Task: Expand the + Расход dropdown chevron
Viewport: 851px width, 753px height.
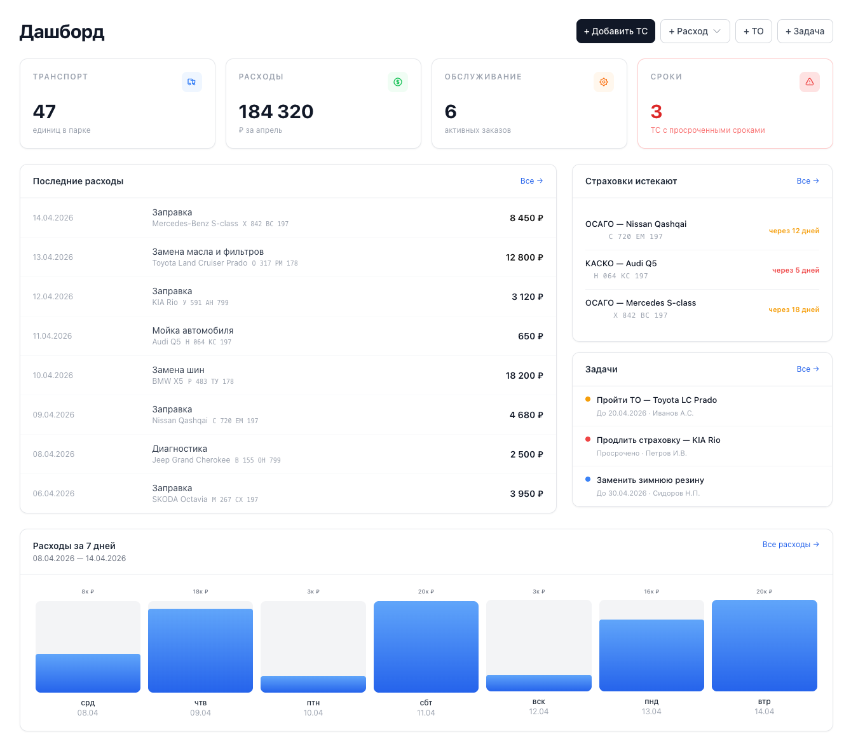Action: [717, 31]
